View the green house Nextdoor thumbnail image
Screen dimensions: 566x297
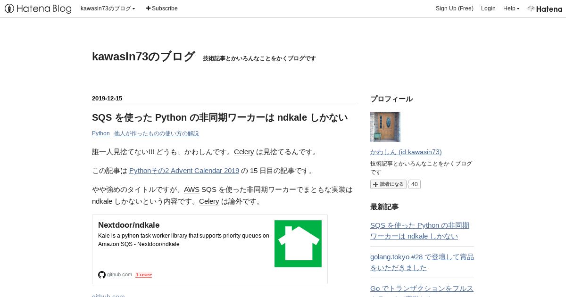298,244
